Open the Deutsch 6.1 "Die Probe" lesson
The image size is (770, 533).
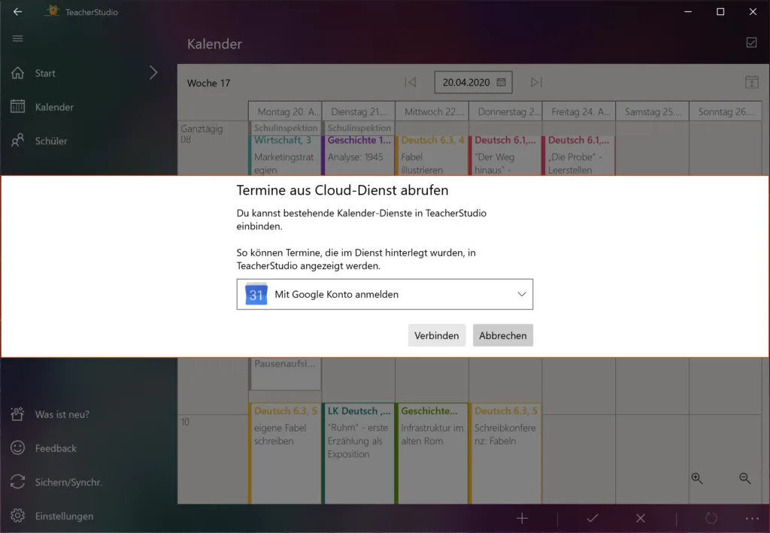point(579,155)
